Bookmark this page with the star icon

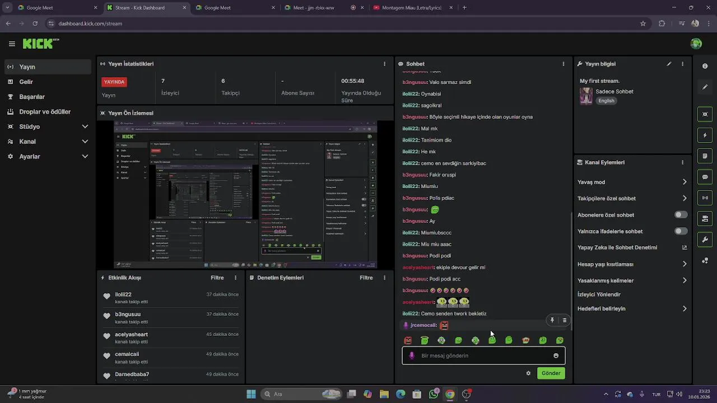click(x=643, y=24)
